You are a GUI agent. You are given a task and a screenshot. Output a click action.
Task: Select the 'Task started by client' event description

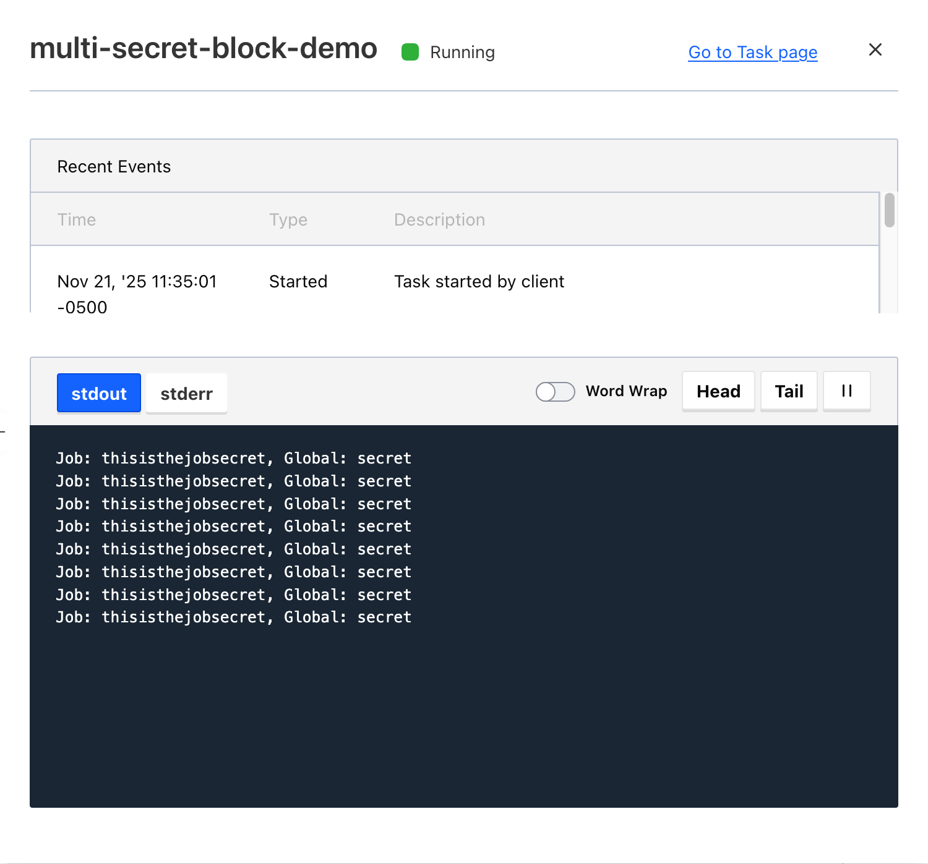click(479, 282)
